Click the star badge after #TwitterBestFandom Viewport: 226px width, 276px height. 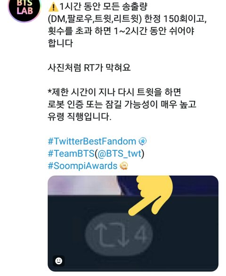[143, 141]
